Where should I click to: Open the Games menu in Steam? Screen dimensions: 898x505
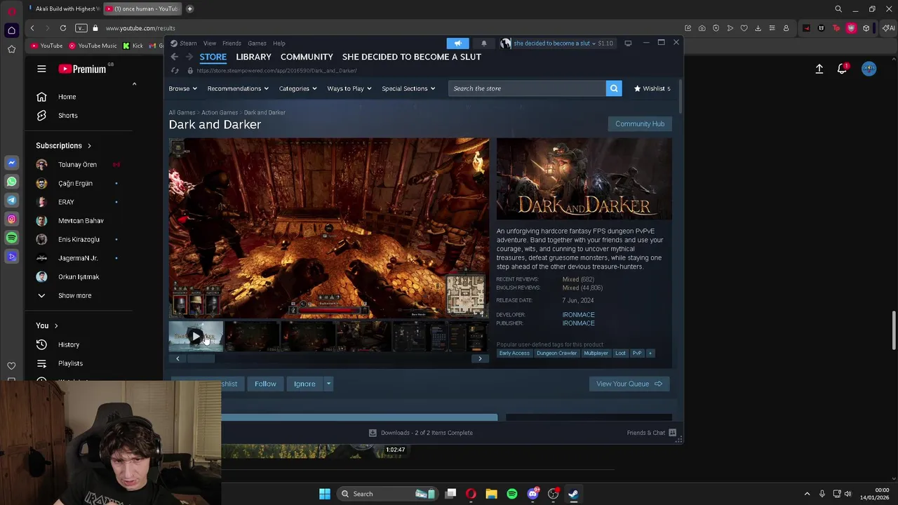click(257, 43)
